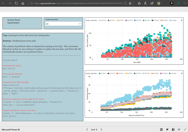This screenshot has height=132, width=188.
Task: Open the browser home page
Action: 23,3
